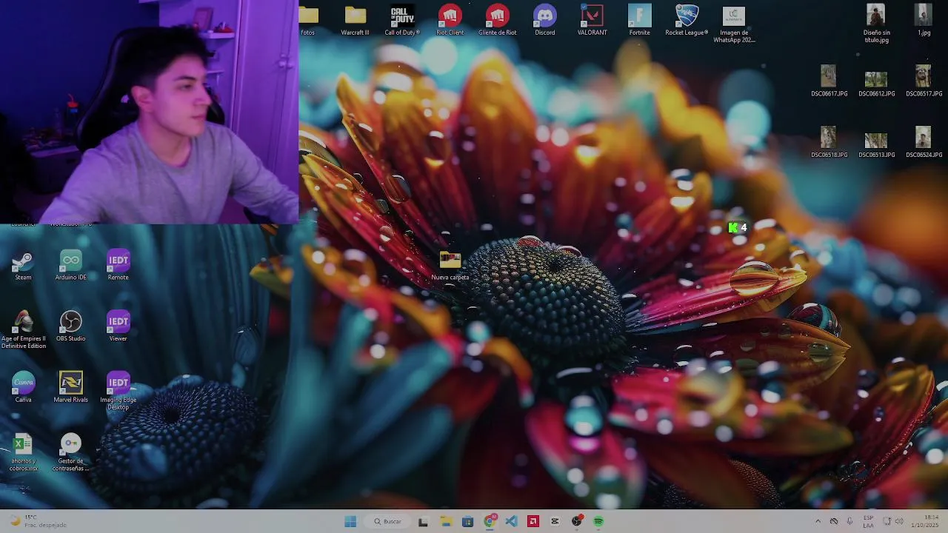Open the Windows Start menu
948x533 pixels.
[x=350, y=521]
